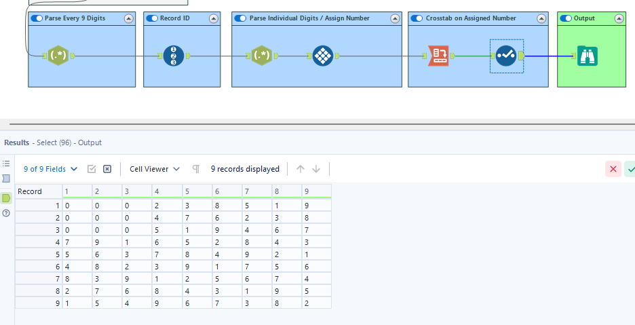The width and height of the screenshot is (635, 325).
Task: Click the Browse tool input anchor
Action: click(573, 56)
